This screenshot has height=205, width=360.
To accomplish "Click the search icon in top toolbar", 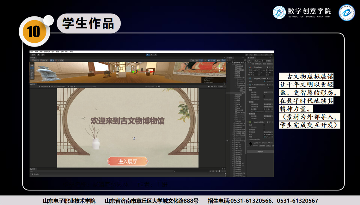I will tap(250, 55).
